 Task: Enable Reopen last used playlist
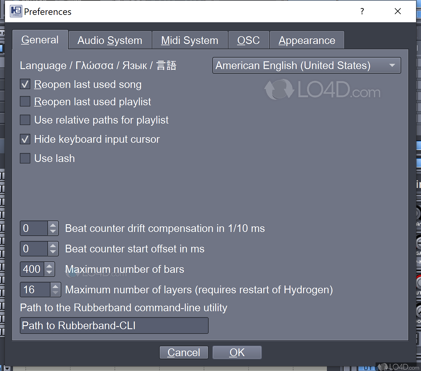pos(25,101)
